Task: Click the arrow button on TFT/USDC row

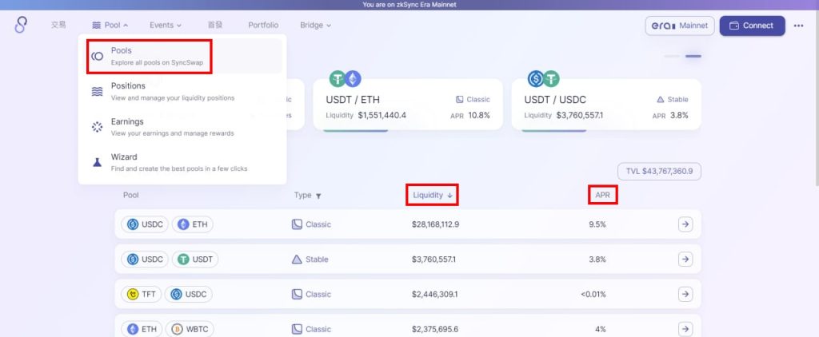Action: click(685, 295)
